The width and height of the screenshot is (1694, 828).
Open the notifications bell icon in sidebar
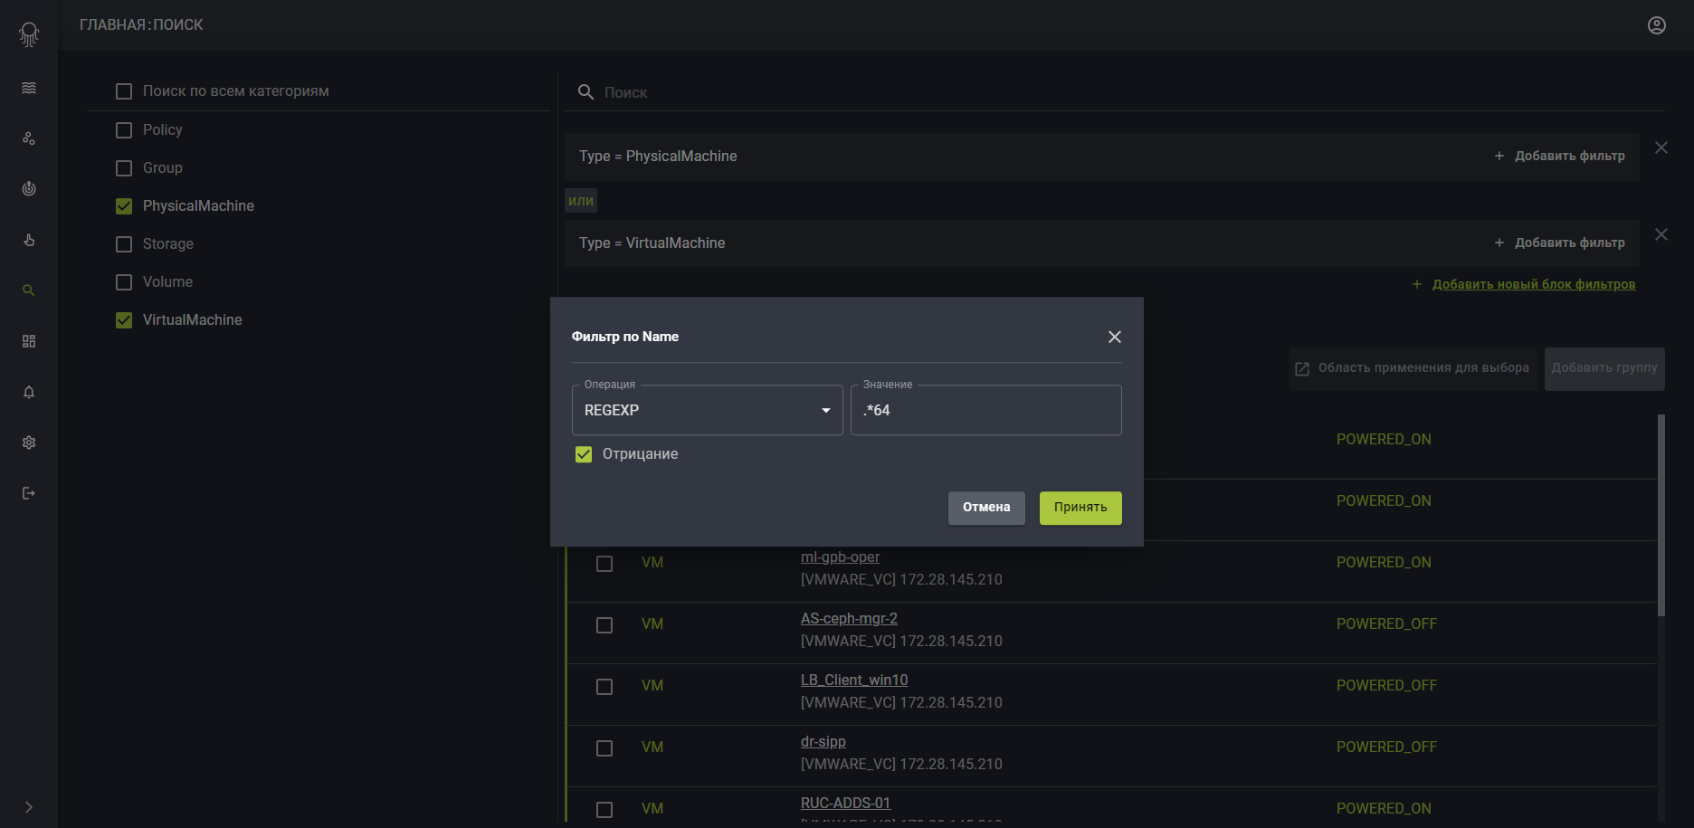tap(29, 392)
